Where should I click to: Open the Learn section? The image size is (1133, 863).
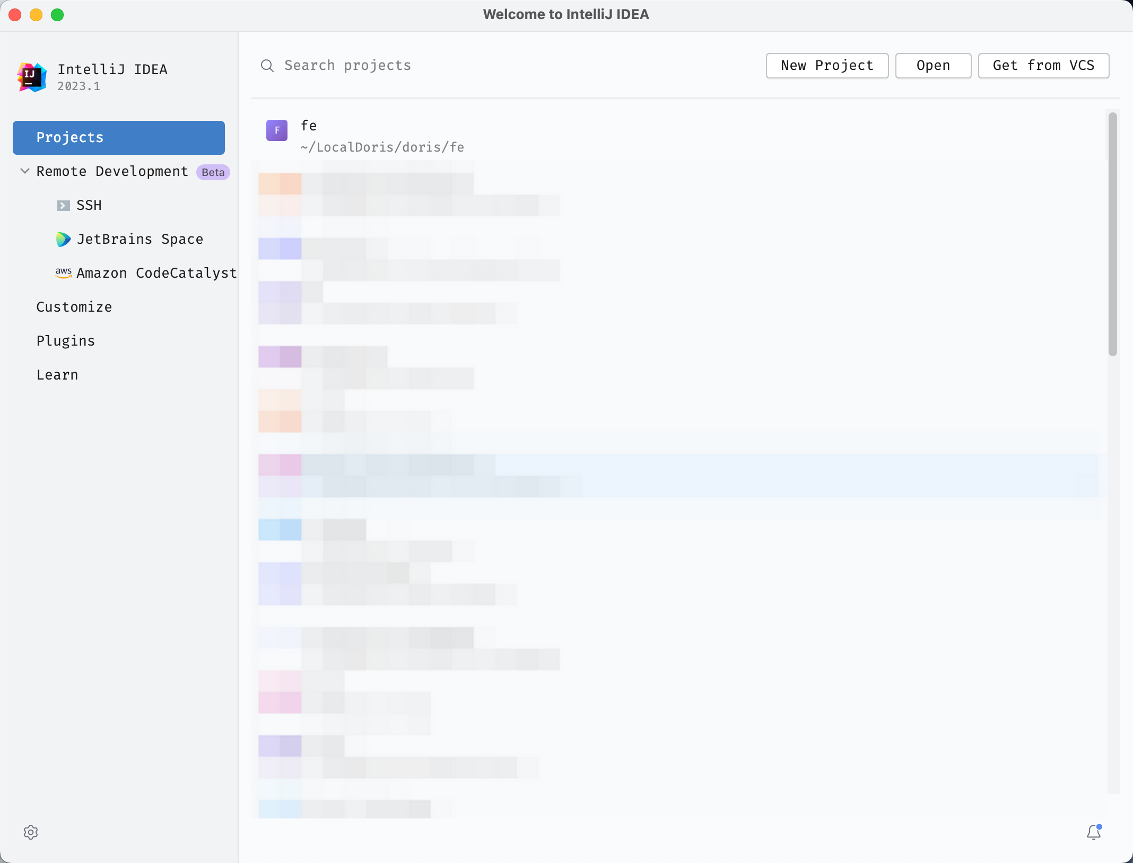pos(57,375)
